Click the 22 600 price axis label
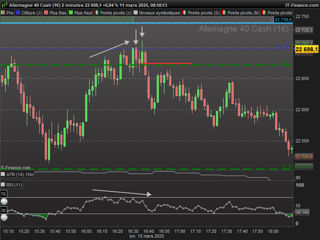The height and width of the screenshot is (240, 320). point(302,110)
